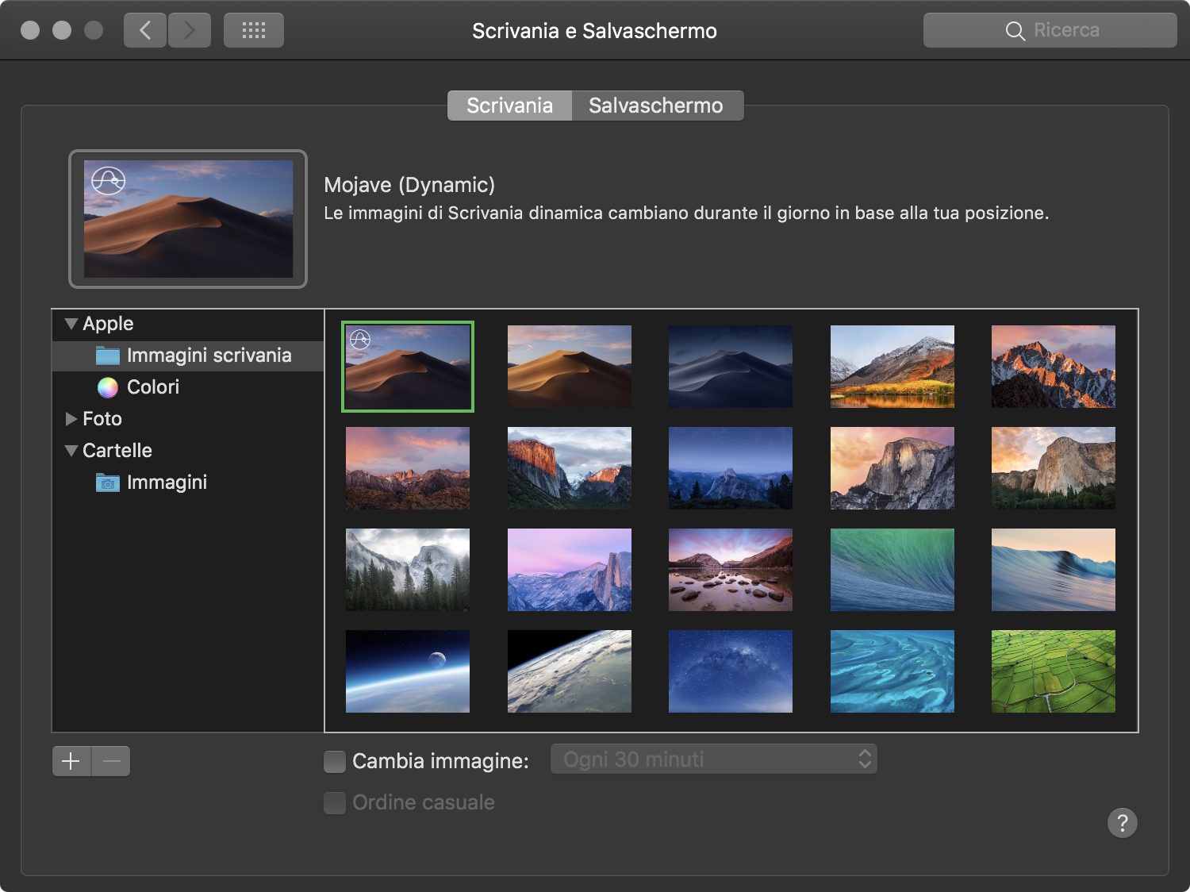The height and width of the screenshot is (892, 1190).
Task: Go forward using the toolbar forward arrow
Action: pyautogui.click(x=190, y=30)
